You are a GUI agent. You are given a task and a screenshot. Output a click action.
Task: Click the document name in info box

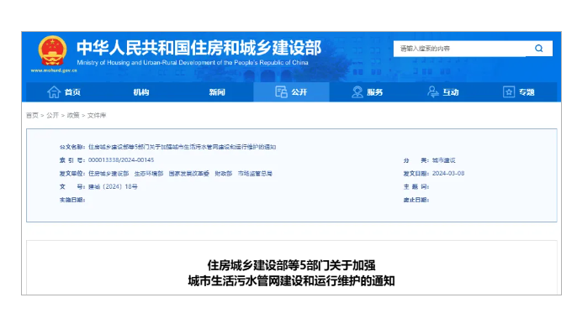pos(182,147)
